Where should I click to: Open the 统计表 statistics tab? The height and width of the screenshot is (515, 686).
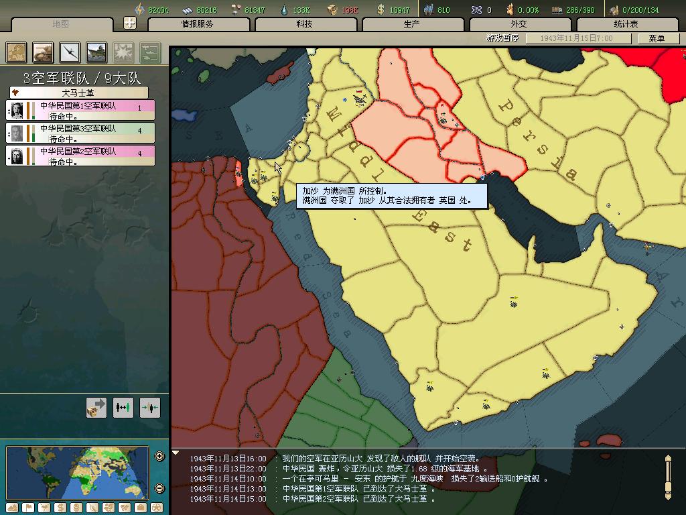(x=626, y=24)
